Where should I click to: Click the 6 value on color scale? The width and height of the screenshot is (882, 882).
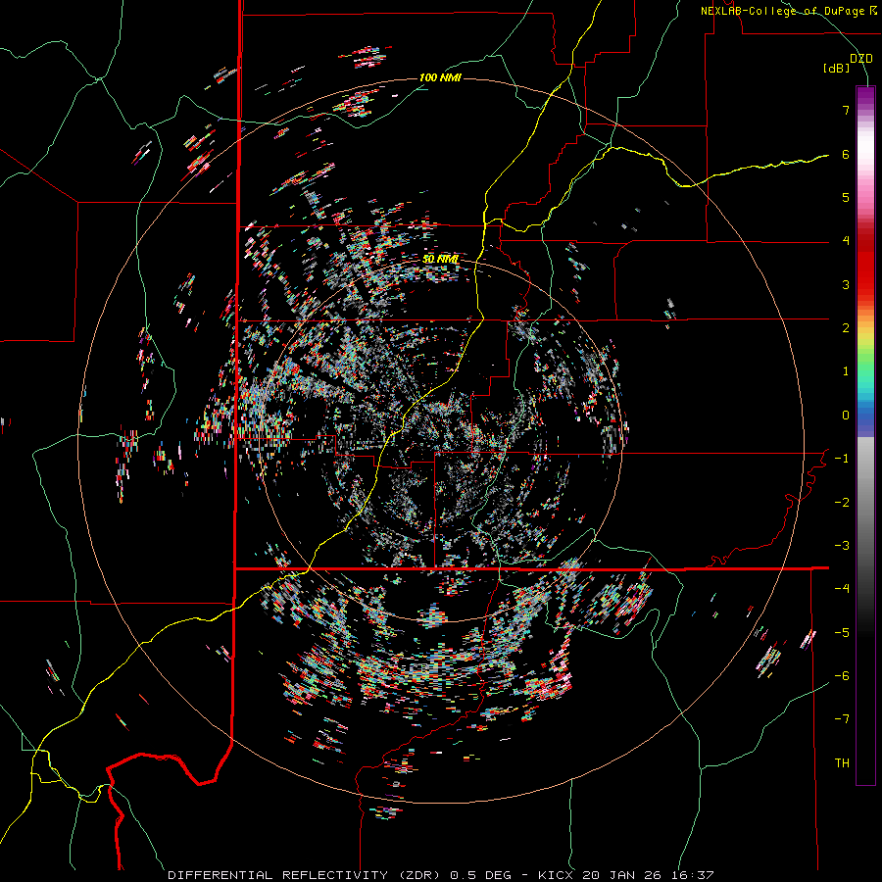846,154
